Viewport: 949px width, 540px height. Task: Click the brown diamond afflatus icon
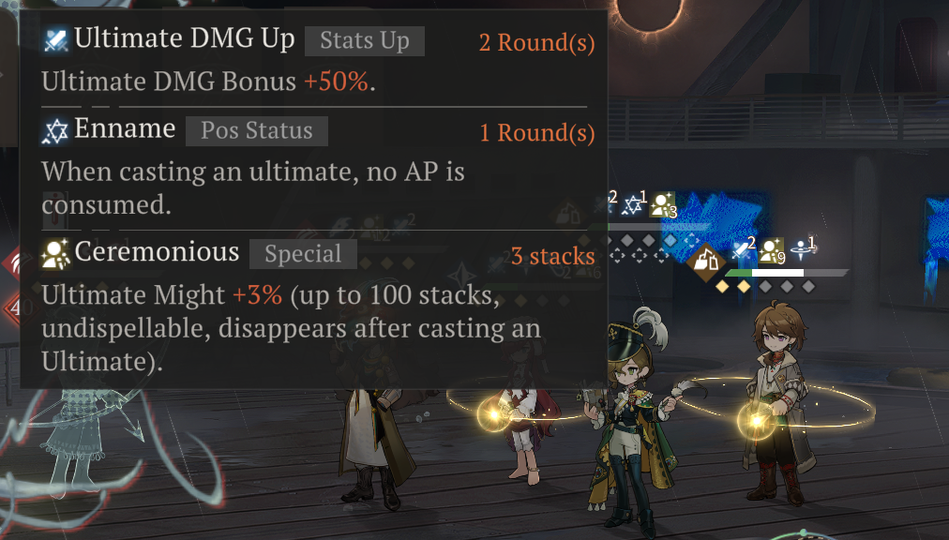706,262
